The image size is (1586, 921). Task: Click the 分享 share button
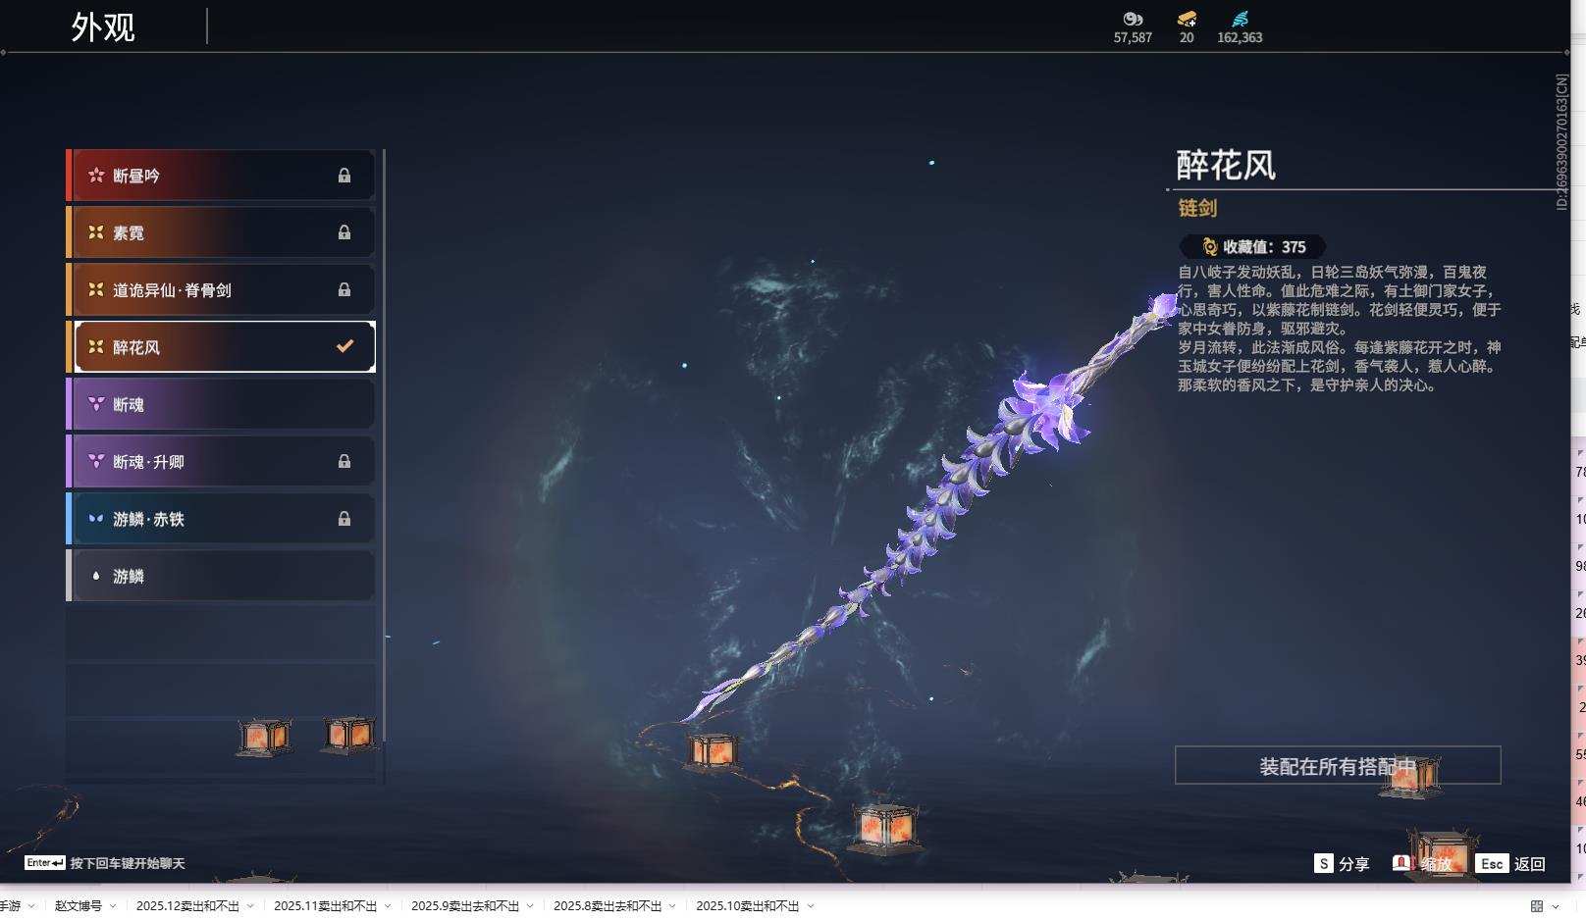tap(1353, 864)
